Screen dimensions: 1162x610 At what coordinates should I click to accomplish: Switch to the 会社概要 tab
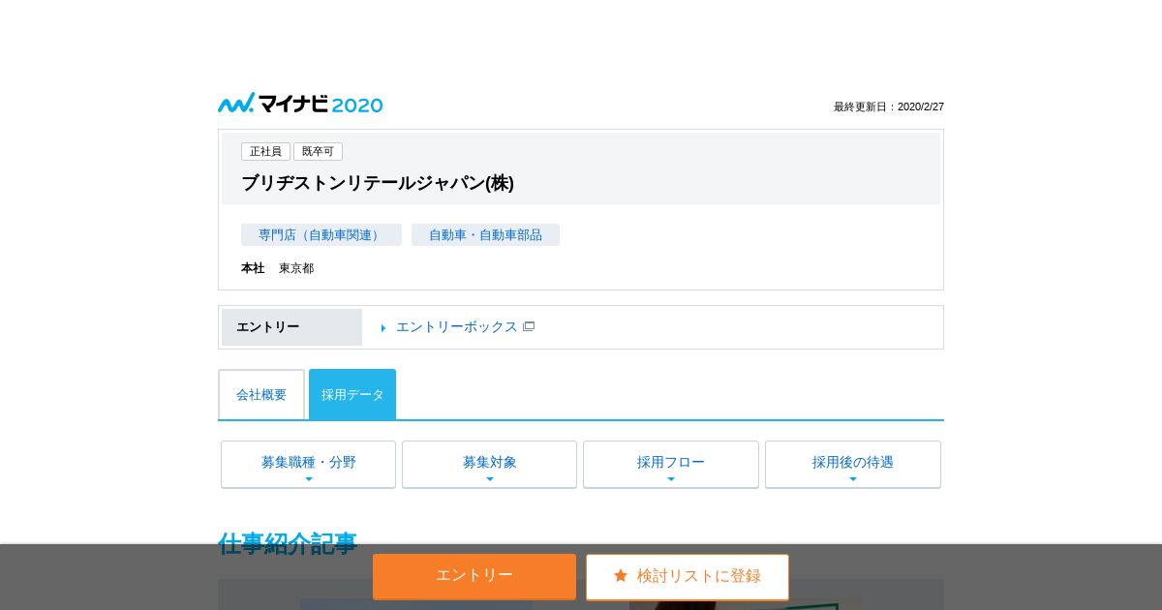(261, 394)
